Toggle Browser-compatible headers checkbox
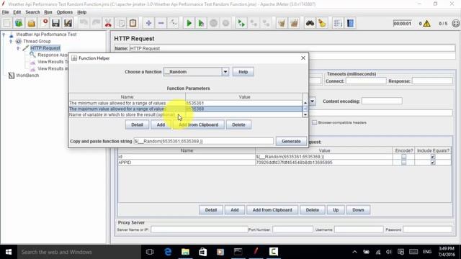The height and width of the screenshot is (259, 461). [314, 122]
